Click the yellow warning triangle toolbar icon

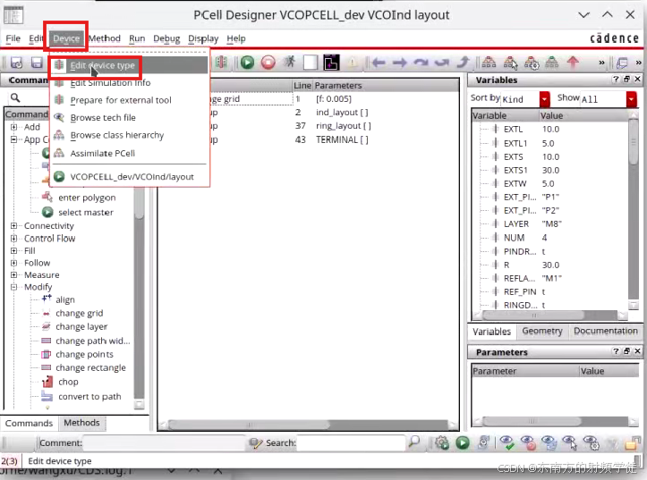click(353, 63)
